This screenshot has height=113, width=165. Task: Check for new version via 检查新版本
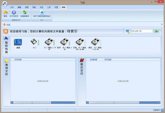point(25,12)
